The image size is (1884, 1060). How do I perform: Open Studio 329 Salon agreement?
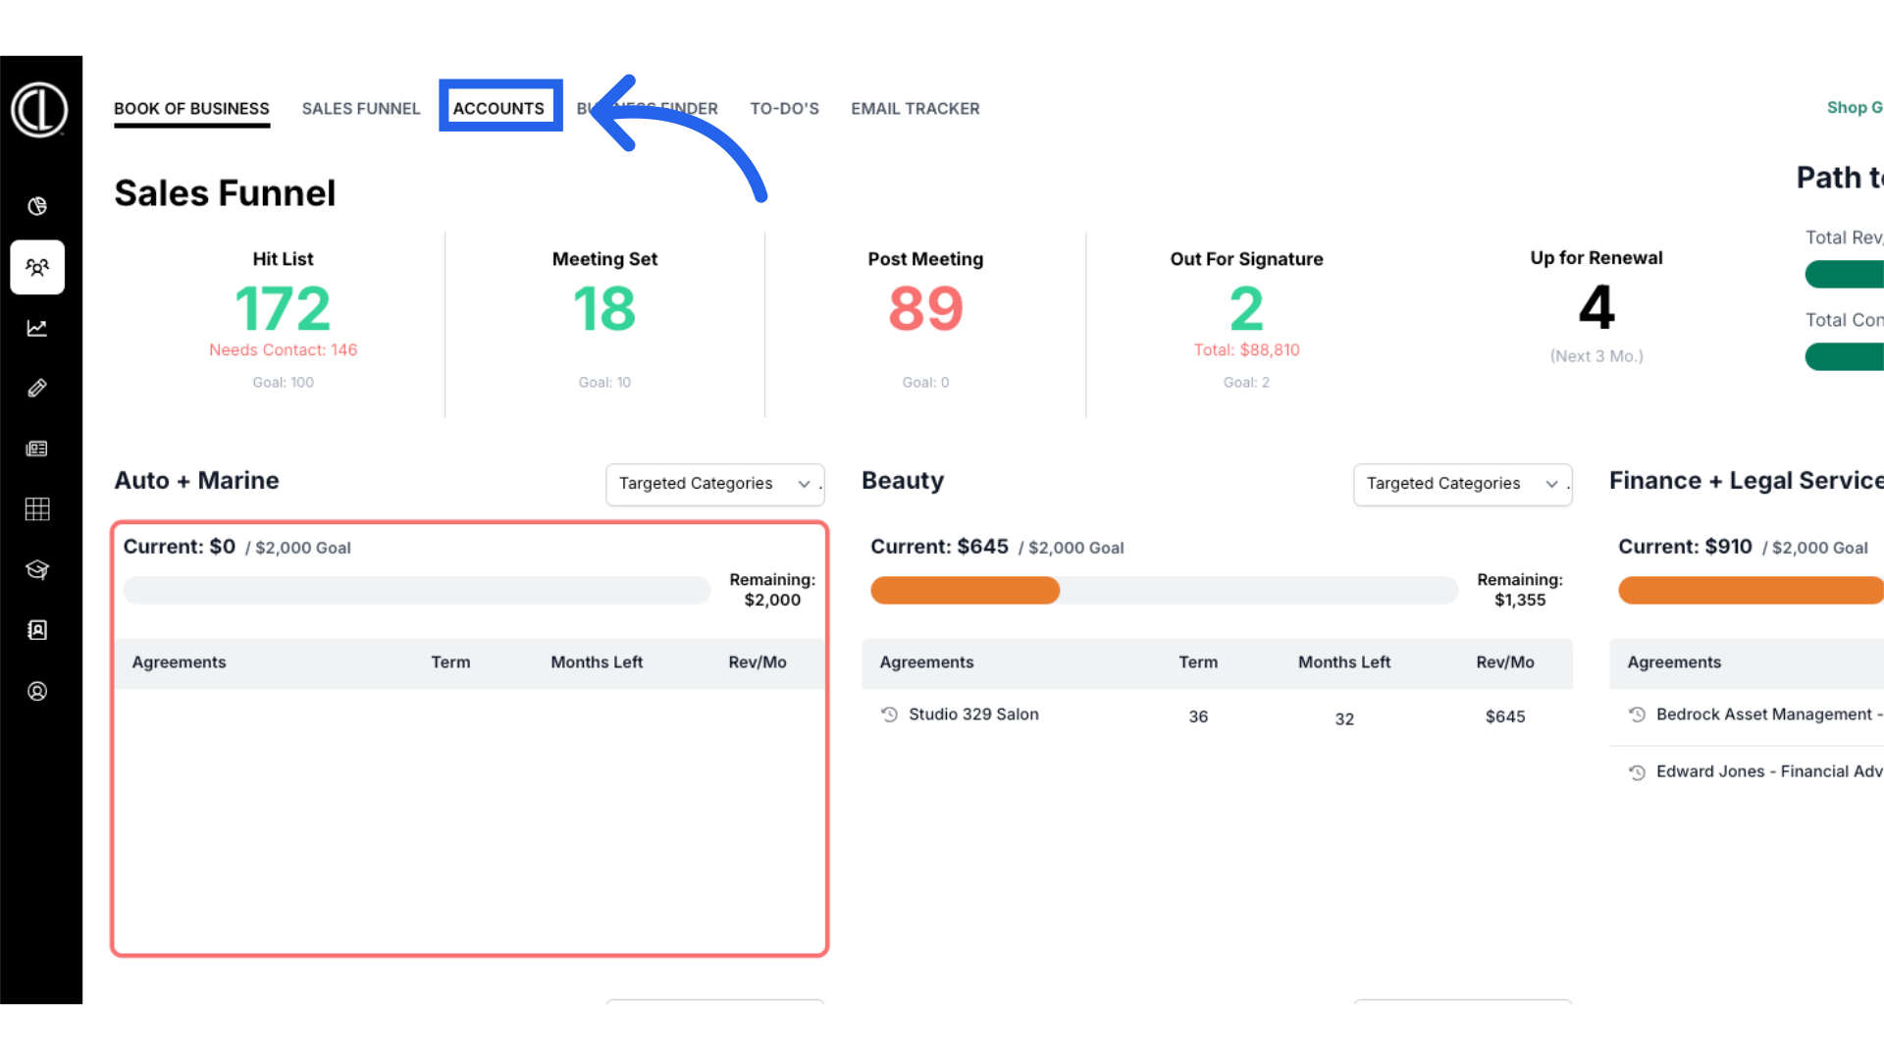pyautogui.click(x=973, y=715)
